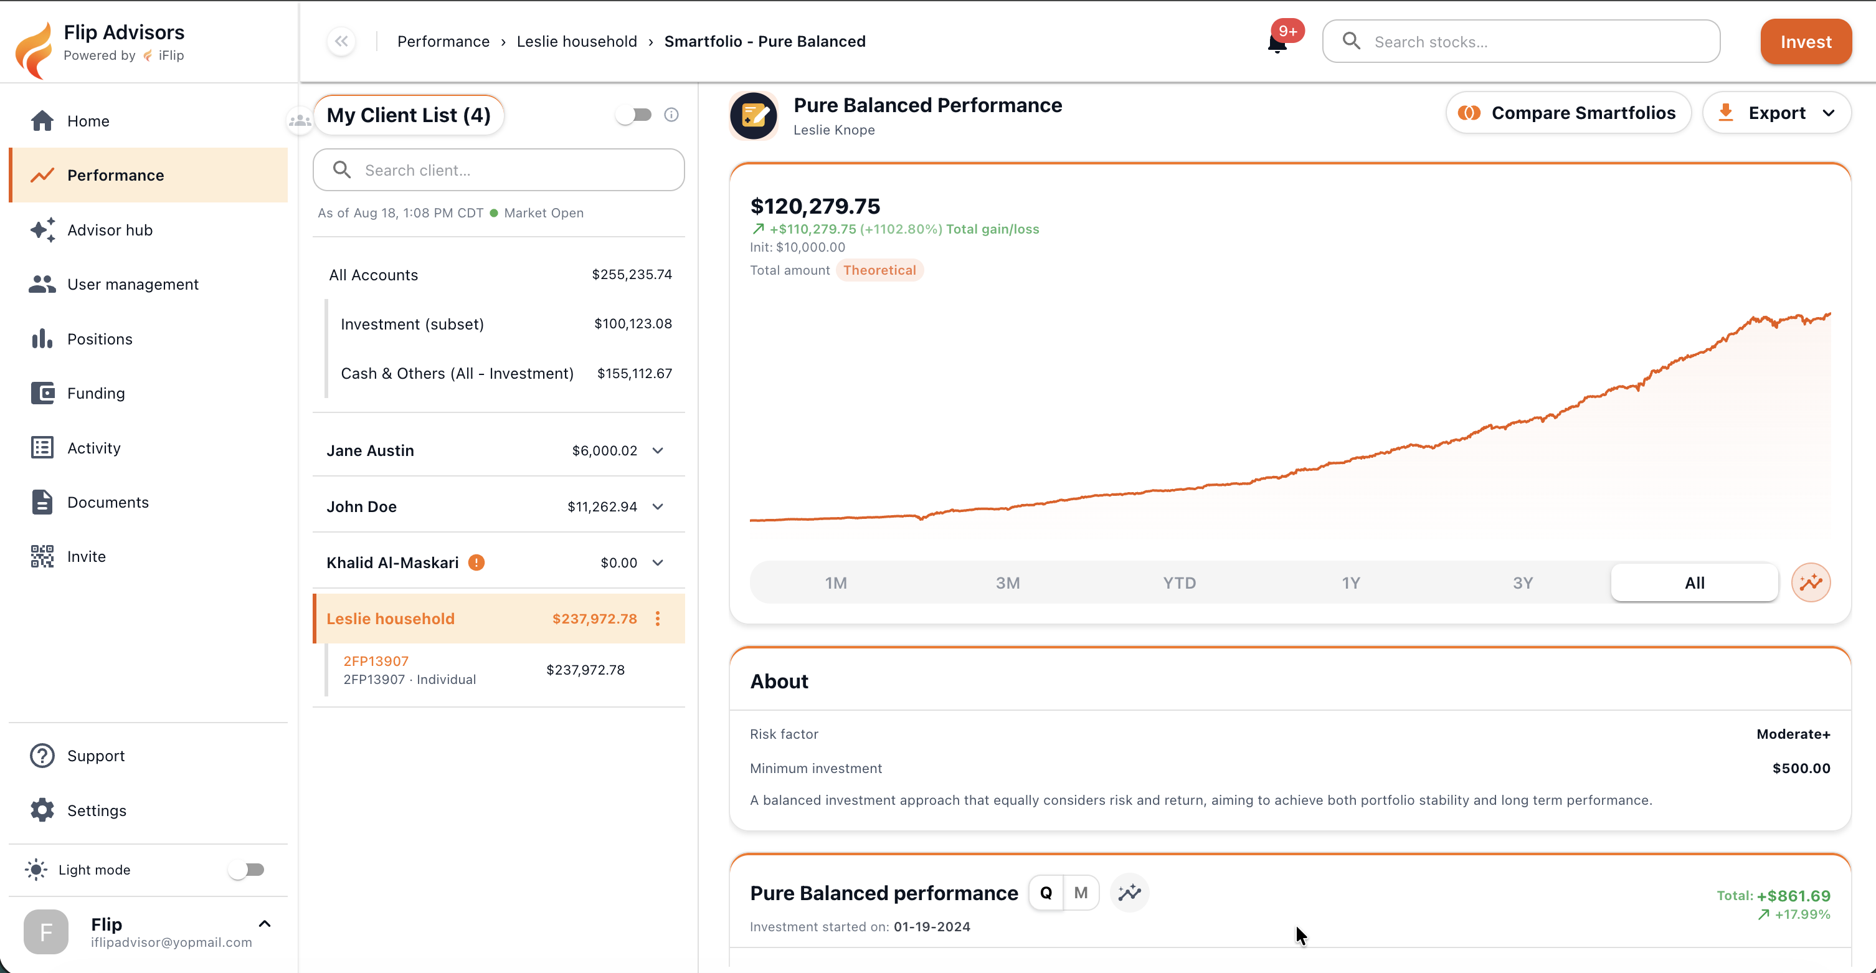Click the Pure Balanced smartfolio badge icon
Screen dimensions: 1876x973
[754, 115]
